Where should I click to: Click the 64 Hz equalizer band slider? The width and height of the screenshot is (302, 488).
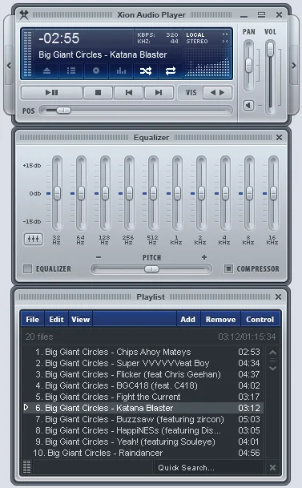[81, 193]
